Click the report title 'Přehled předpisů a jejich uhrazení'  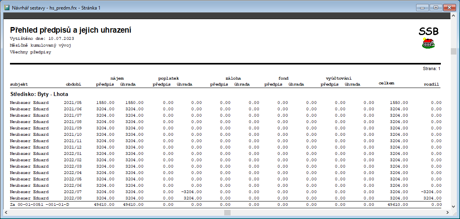71,30
